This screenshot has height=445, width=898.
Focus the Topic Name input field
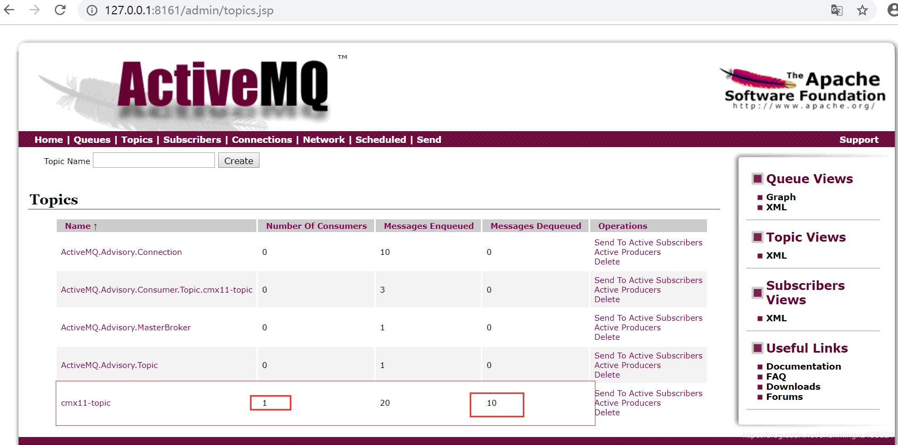(x=154, y=160)
